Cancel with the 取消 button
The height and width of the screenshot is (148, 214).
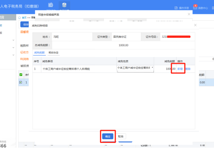[x=121, y=136]
